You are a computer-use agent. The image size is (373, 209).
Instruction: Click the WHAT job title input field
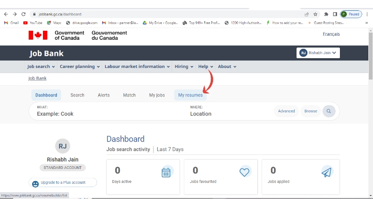pos(107,114)
